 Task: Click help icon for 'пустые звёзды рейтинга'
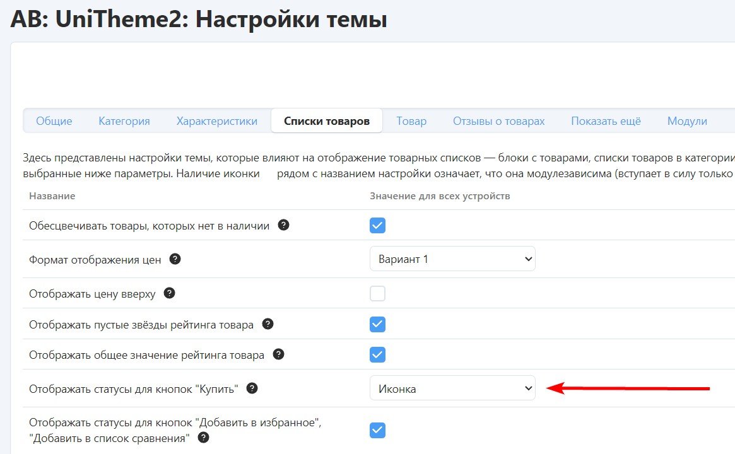(268, 324)
